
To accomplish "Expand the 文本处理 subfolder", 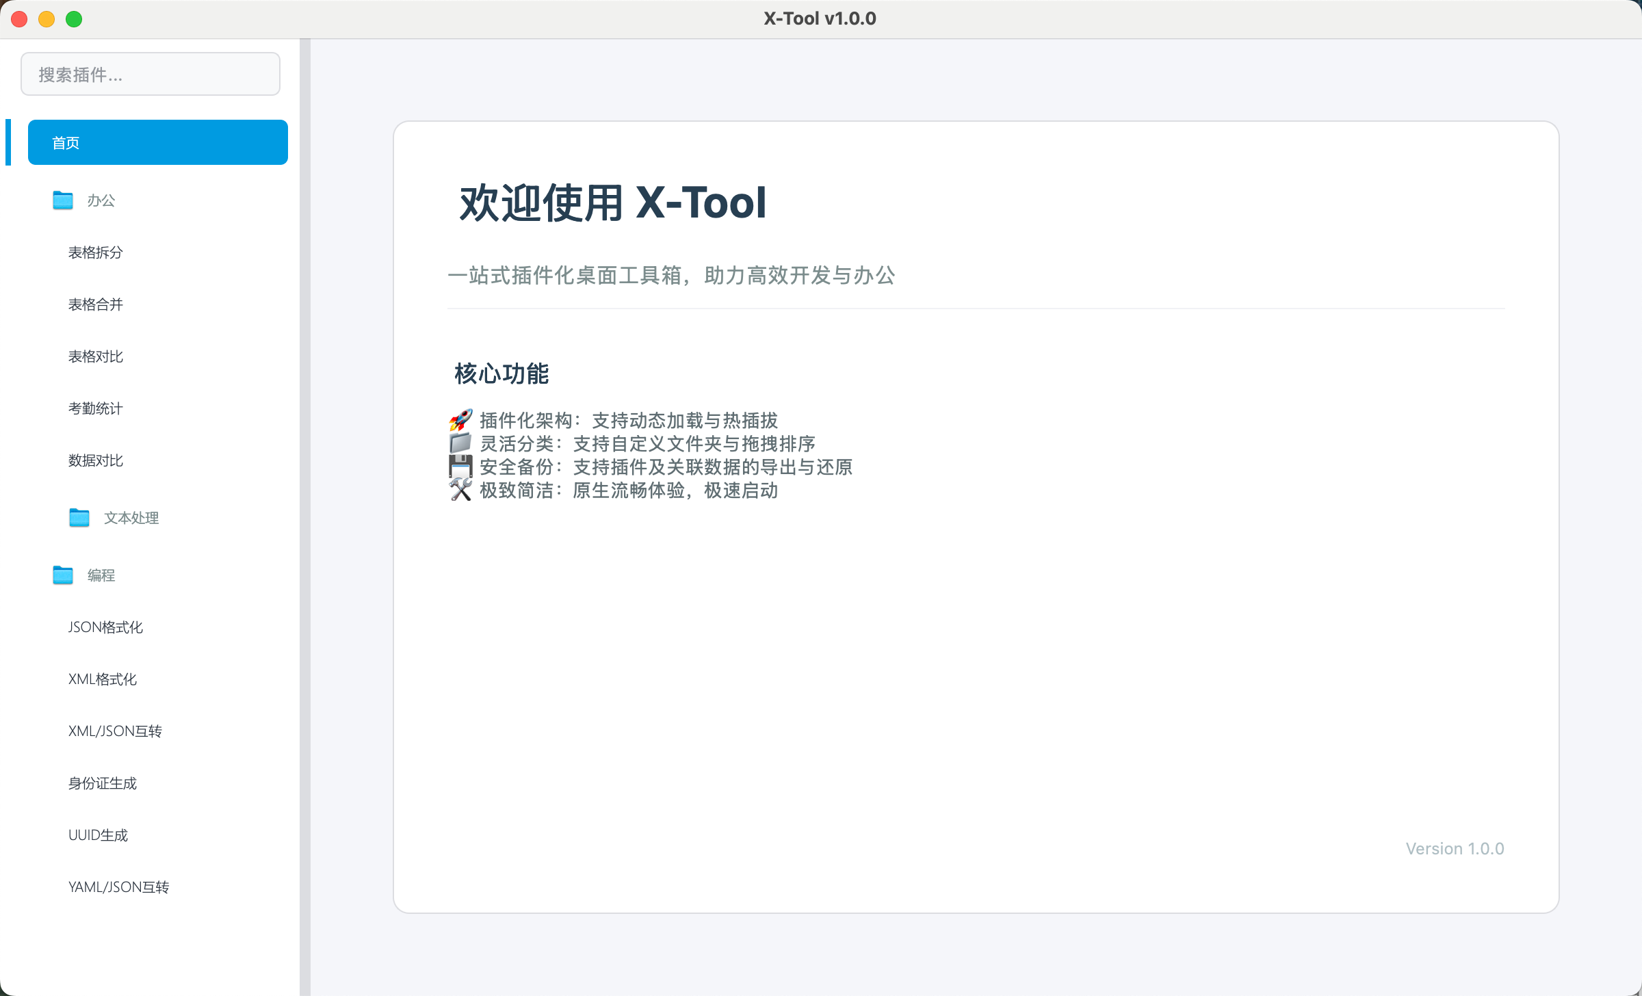I will coord(131,518).
